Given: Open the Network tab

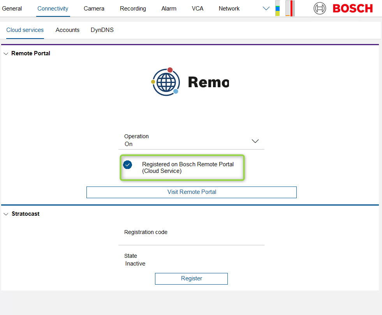Looking at the screenshot, I should point(229,9).
